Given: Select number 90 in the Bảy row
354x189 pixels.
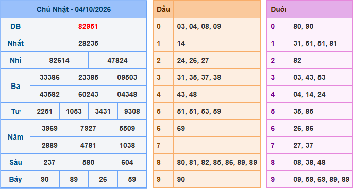Looking at the screenshot, I should pos(45,179).
